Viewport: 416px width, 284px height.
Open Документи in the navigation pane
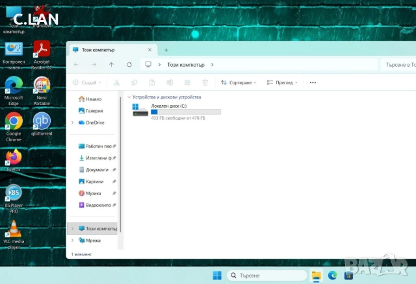[x=96, y=170]
